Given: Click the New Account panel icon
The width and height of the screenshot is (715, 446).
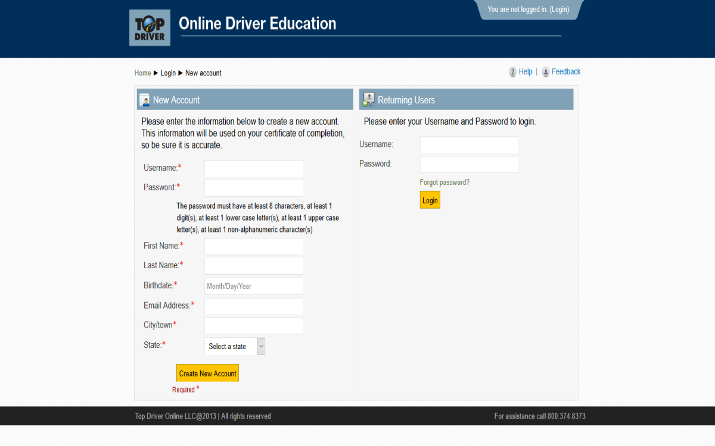Looking at the screenshot, I should click(144, 100).
